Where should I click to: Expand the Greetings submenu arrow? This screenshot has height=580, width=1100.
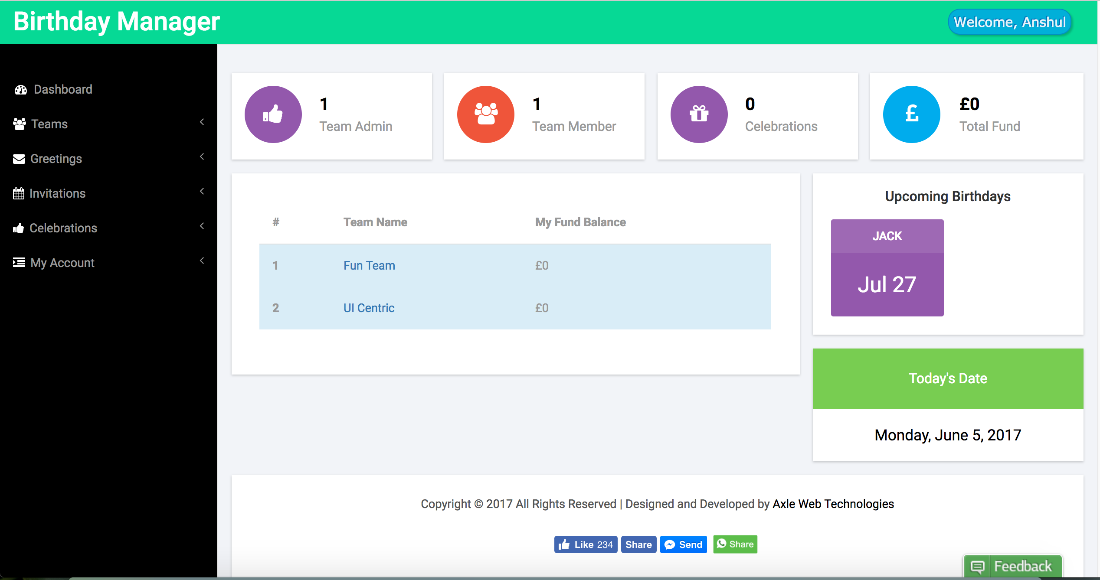tap(202, 157)
